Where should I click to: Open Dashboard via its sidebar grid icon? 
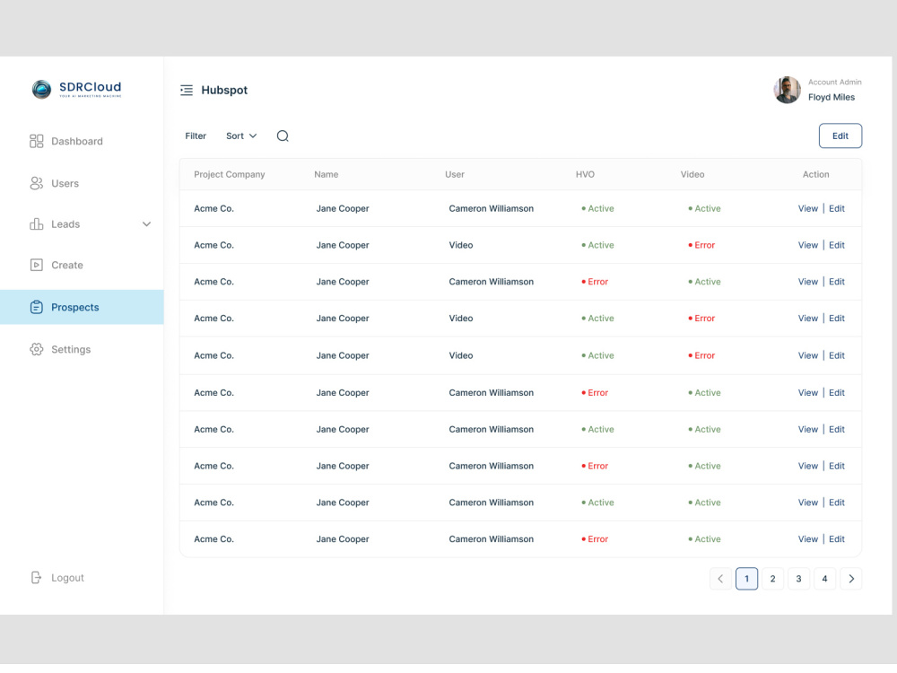tap(37, 142)
